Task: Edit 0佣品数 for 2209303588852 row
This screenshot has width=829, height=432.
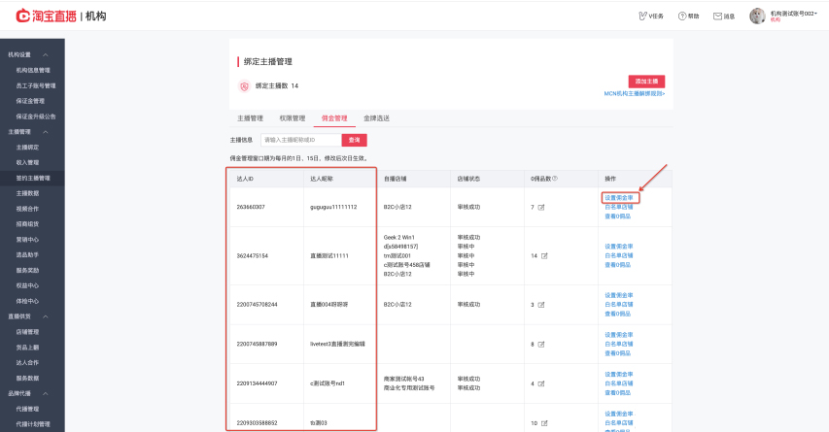Action: coord(544,423)
